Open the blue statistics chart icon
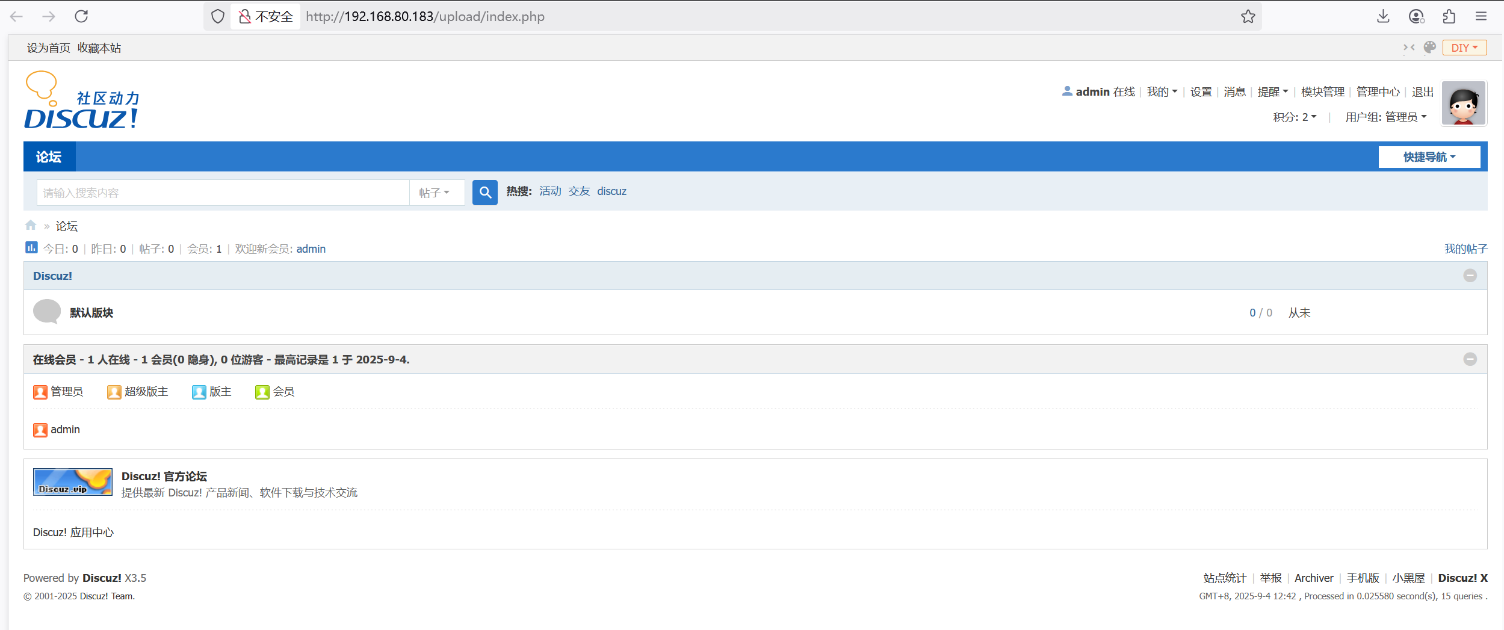 (x=31, y=247)
